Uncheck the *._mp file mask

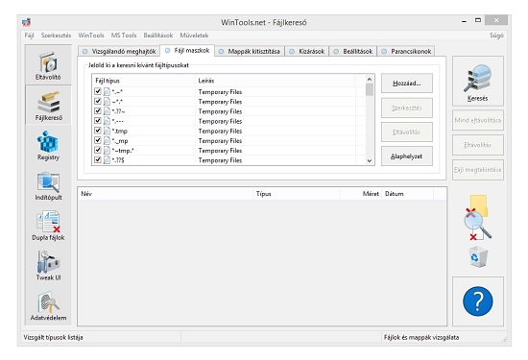98,140
